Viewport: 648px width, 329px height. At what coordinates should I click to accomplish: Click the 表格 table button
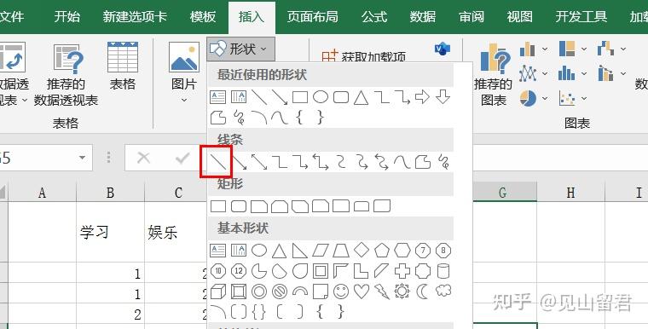click(122, 66)
